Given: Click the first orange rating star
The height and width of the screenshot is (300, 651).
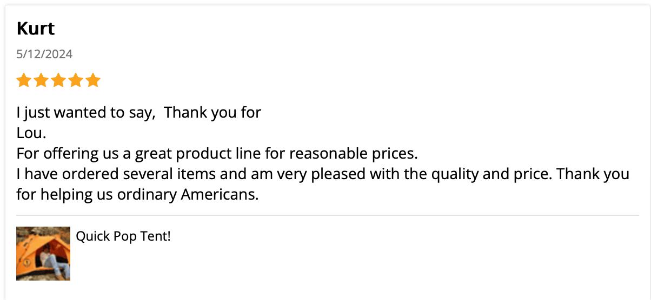Looking at the screenshot, I should pyautogui.click(x=23, y=81).
